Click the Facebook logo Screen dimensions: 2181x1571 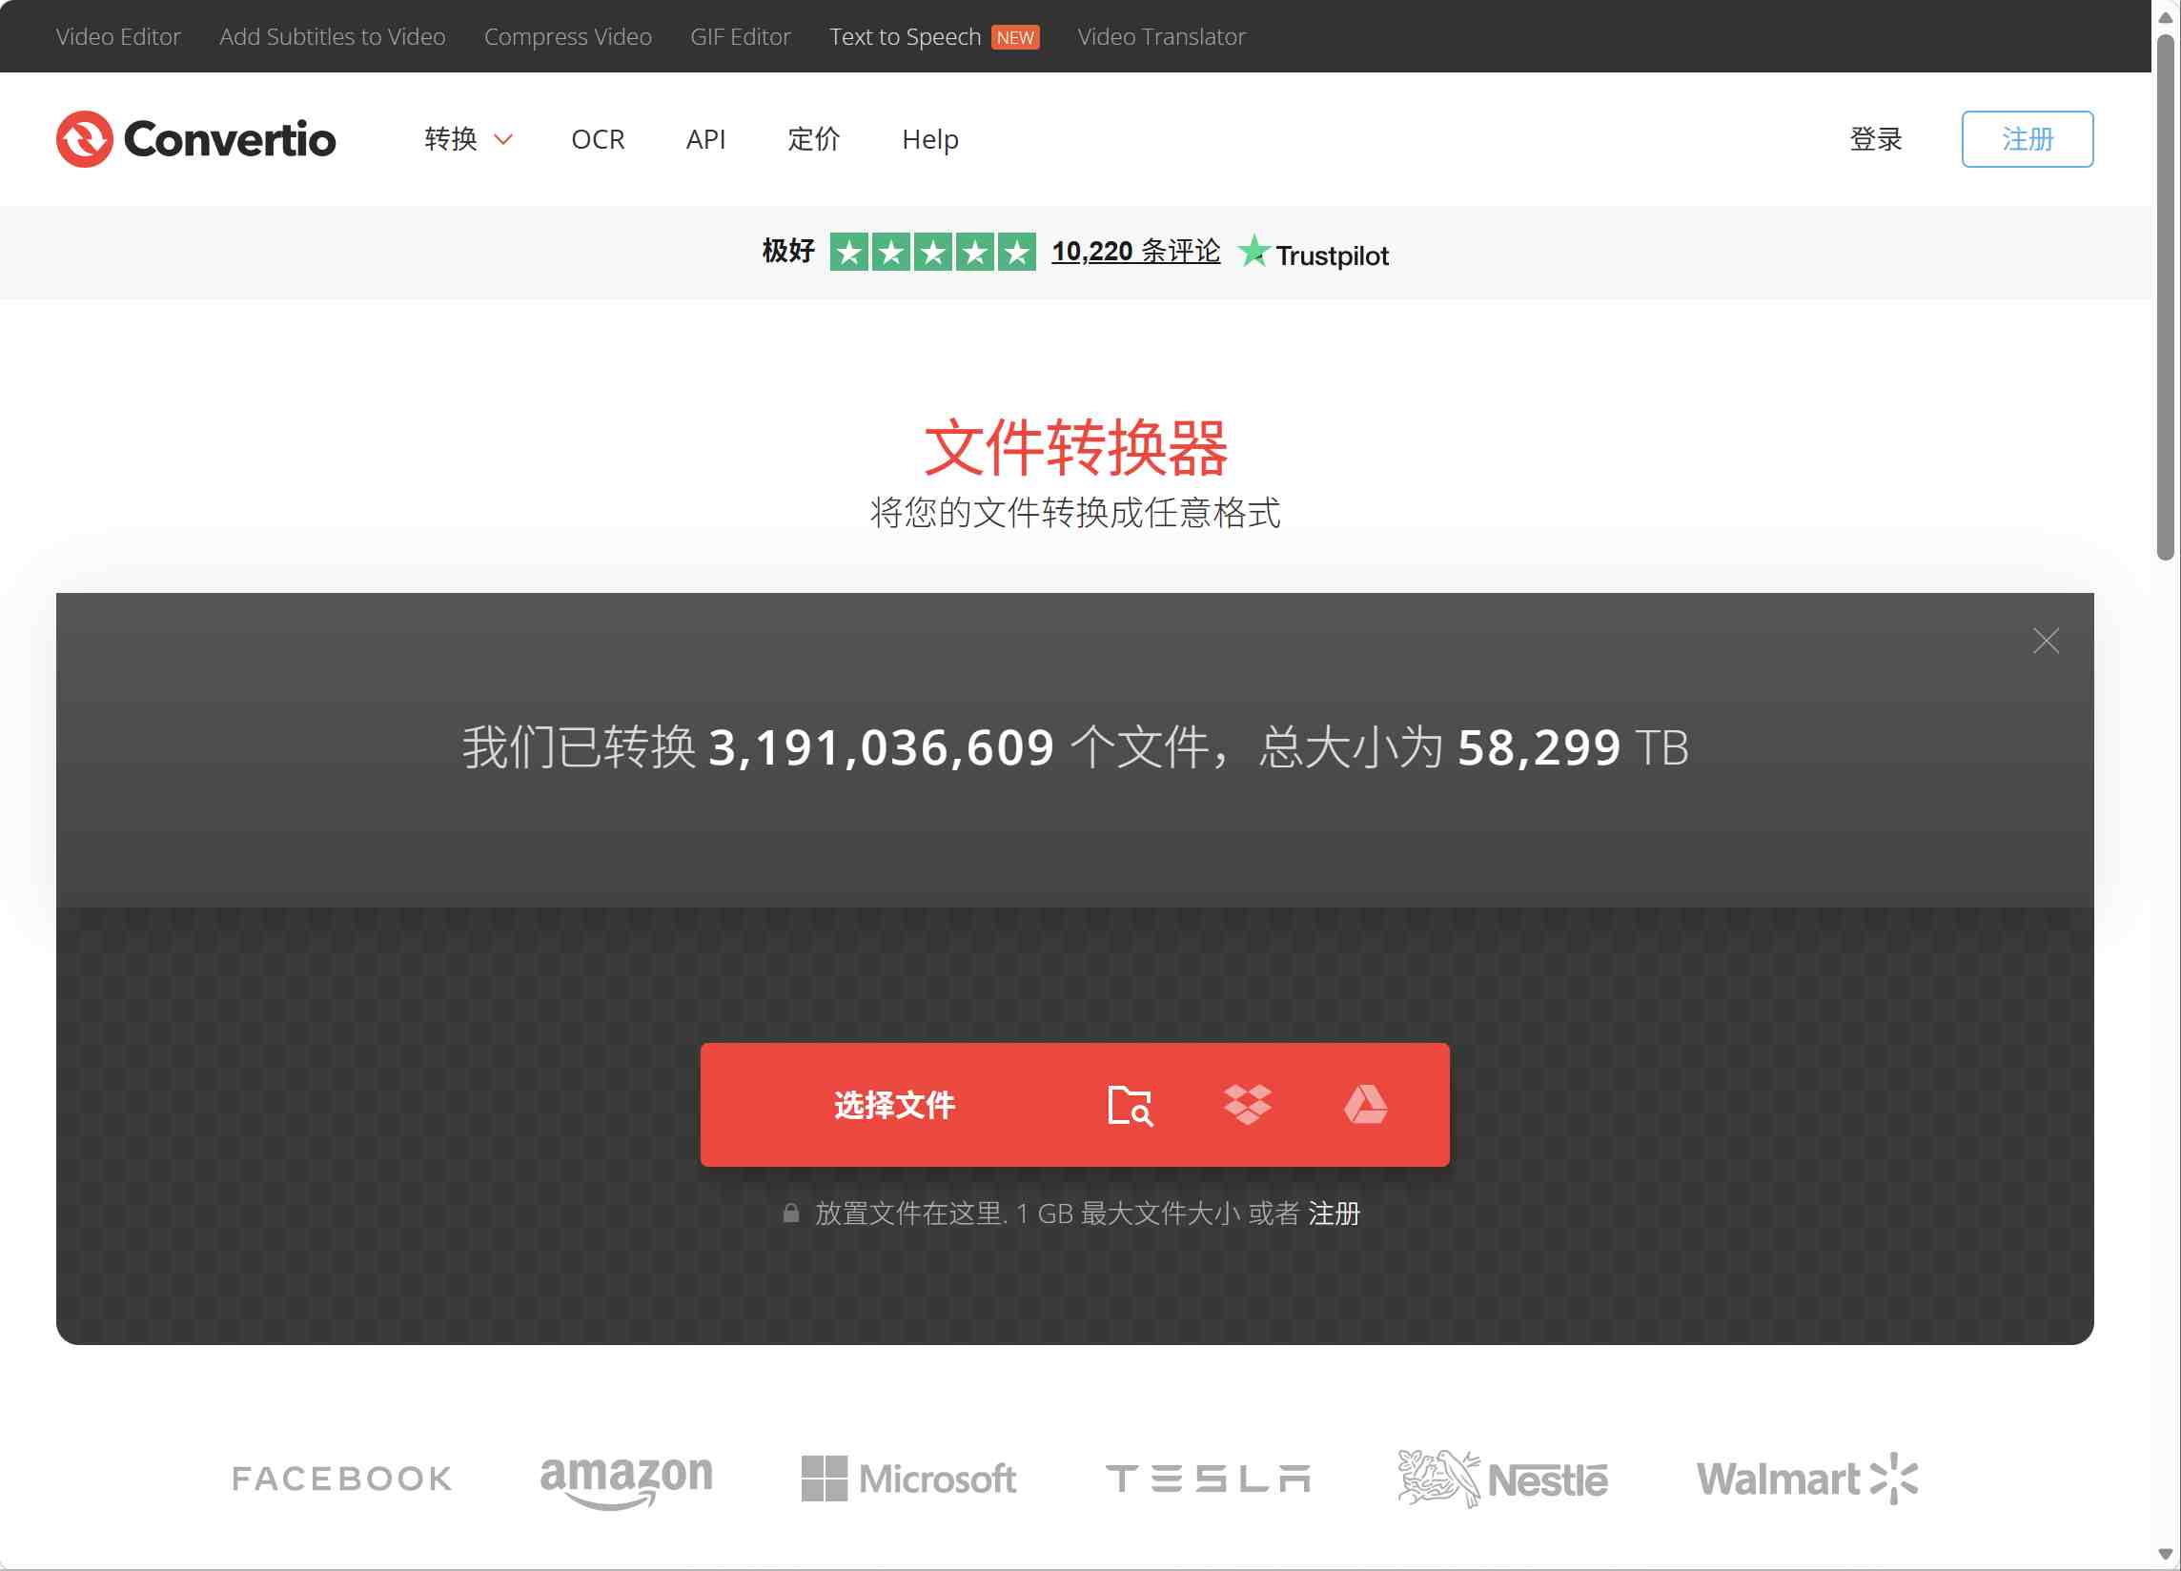(x=342, y=1479)
